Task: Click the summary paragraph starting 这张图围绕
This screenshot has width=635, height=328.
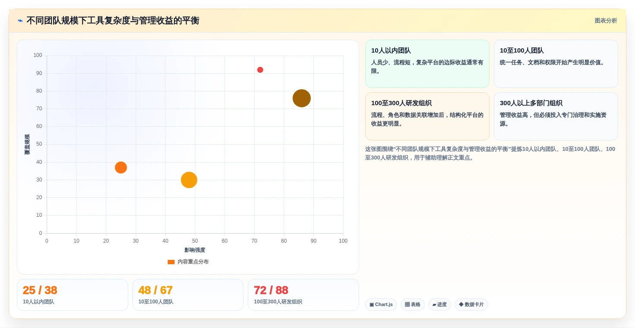Action: tap(490, 153)
